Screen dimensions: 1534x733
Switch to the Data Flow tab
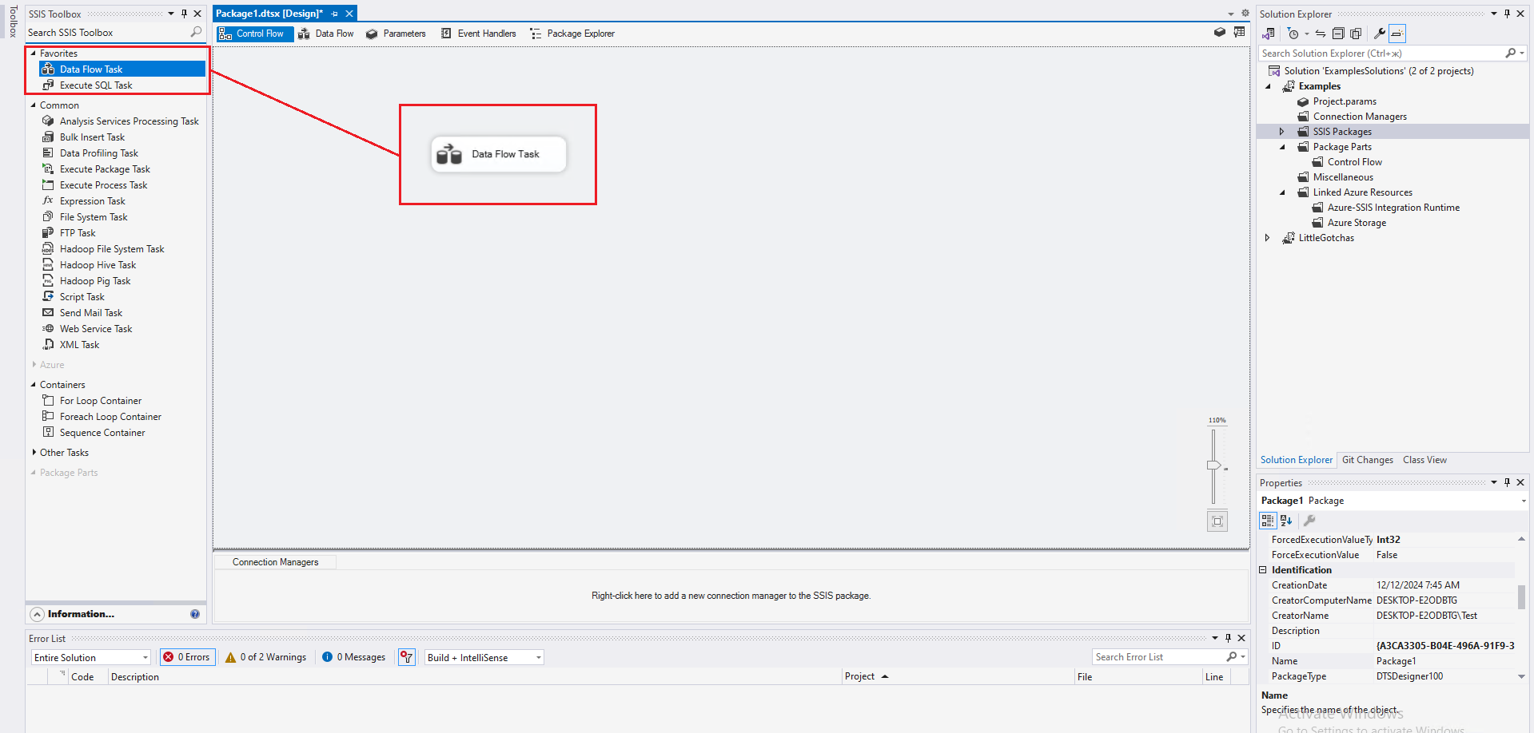click(326, 34)
